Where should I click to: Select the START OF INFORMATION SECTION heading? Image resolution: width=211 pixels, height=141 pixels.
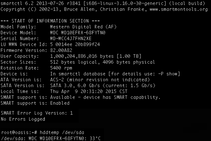[50, 21]
